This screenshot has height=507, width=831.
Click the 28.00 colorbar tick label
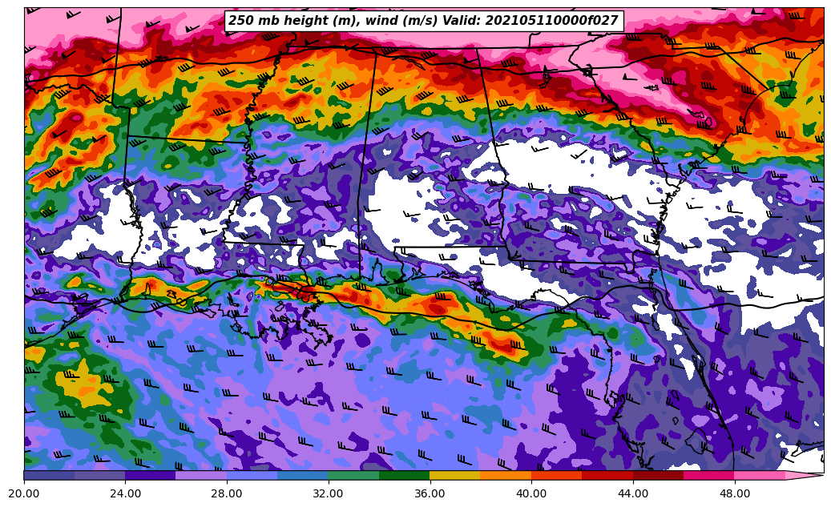(227, 493)
